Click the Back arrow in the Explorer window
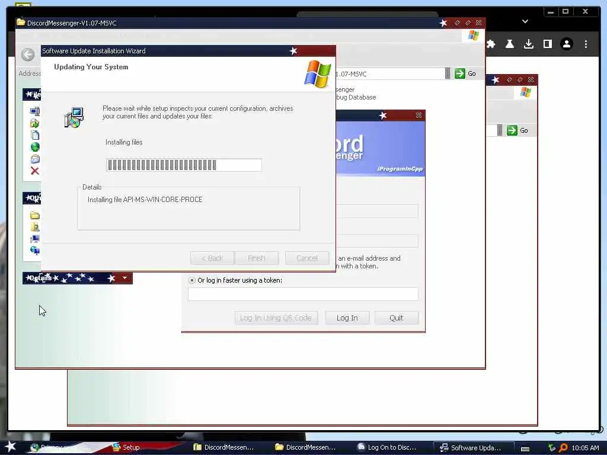607x455 pixels. coord(28,55)
